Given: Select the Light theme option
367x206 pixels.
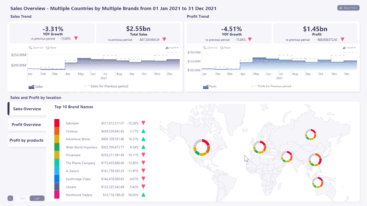Looking at the screenshot, I should 37,198.
